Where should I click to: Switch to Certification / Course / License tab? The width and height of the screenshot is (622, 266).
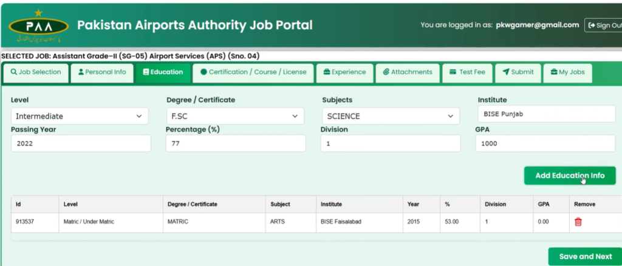(x=253, y=72)
